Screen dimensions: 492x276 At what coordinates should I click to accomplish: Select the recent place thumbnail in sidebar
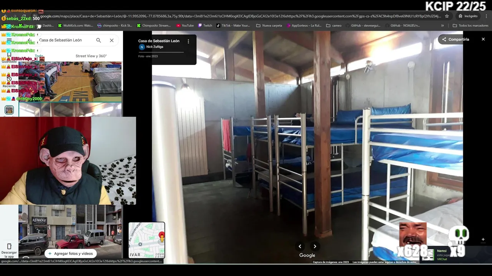click(9, 110)
